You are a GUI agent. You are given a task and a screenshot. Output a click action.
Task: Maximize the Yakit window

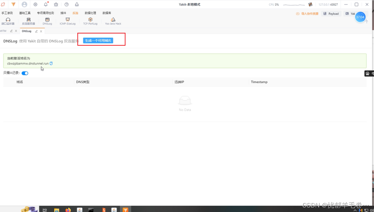pyautogui.click(x=356, y=4)
